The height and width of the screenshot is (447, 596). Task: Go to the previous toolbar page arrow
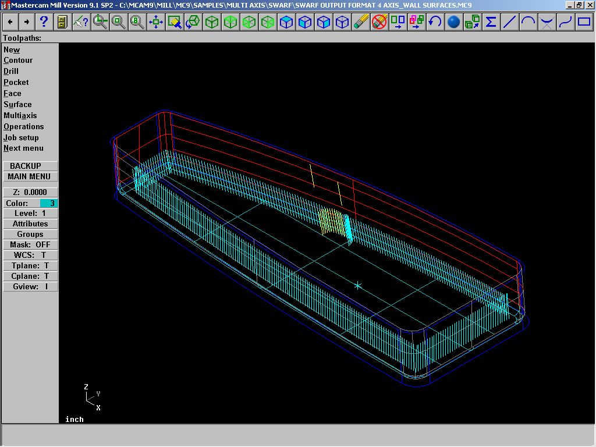(x=10, y=22)
